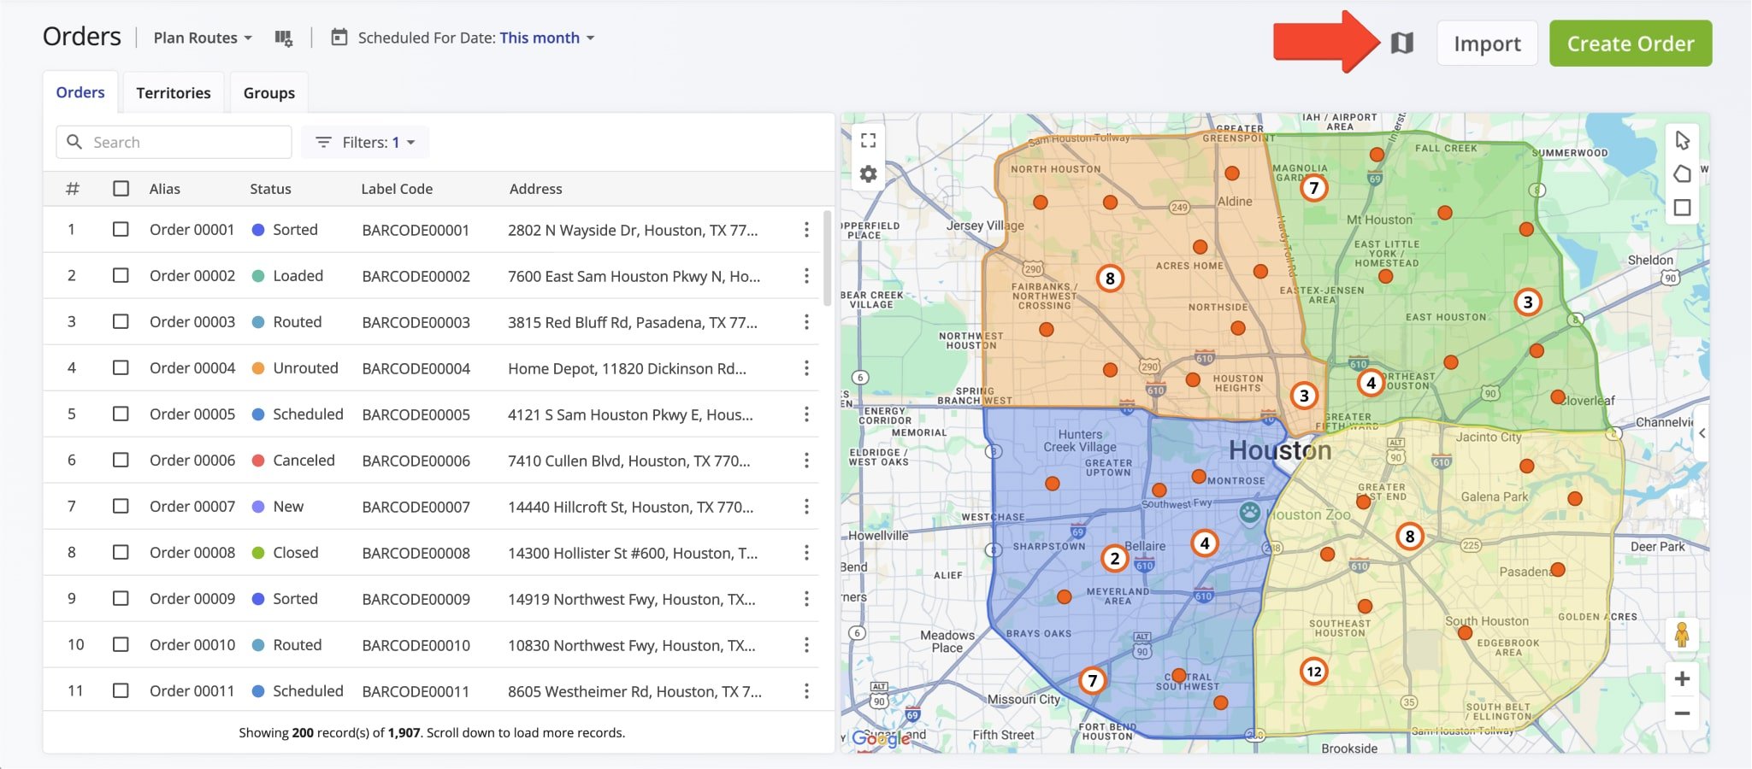This screenshot has width=1752, height=769.
Task: Check the box for Order 00001
Action: (x=121, y=229)
